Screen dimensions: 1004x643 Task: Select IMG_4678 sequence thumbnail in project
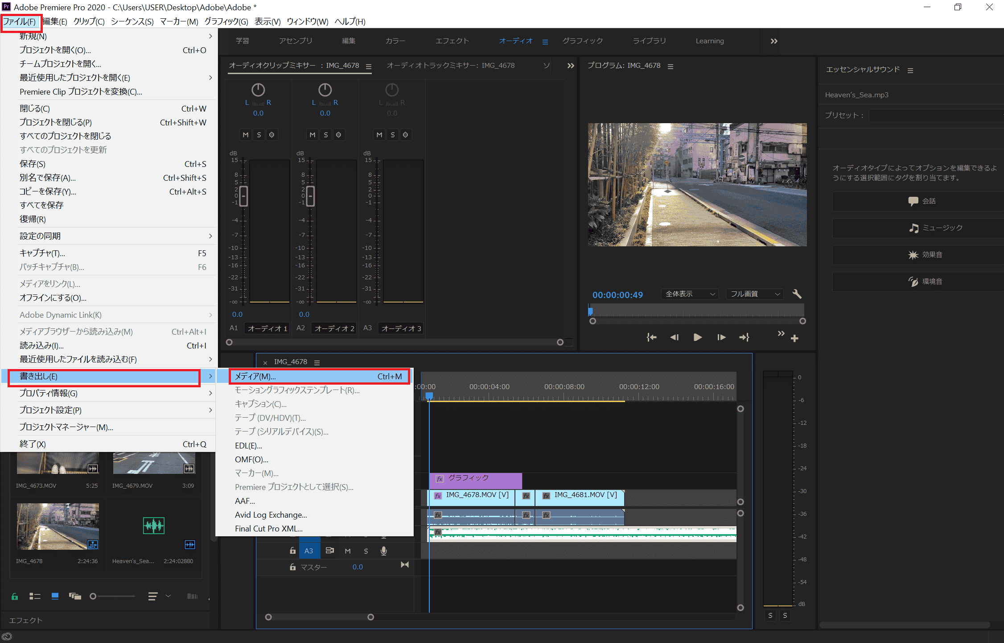coord(58,526)
